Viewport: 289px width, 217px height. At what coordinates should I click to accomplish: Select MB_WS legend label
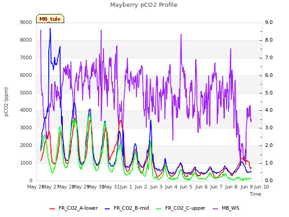point(230,208)
